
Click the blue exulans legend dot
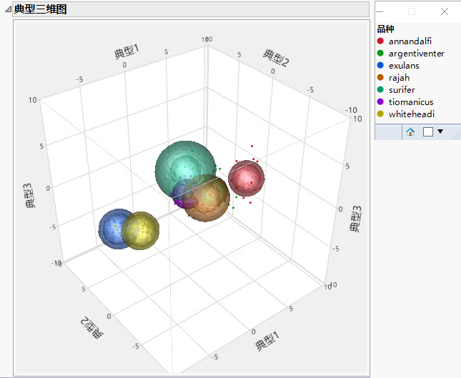[x=380, y=66]
